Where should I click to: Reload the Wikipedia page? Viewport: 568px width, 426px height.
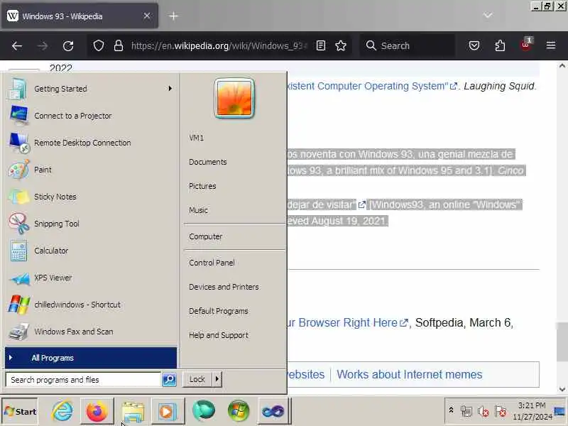point(68,45)
